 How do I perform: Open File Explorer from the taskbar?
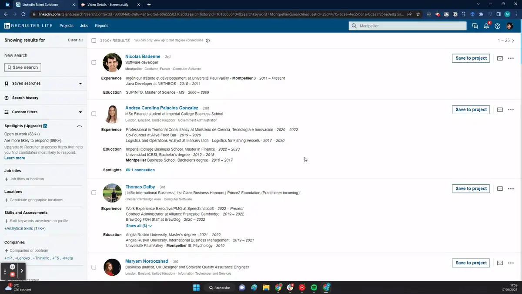click(x=266, y=287)
